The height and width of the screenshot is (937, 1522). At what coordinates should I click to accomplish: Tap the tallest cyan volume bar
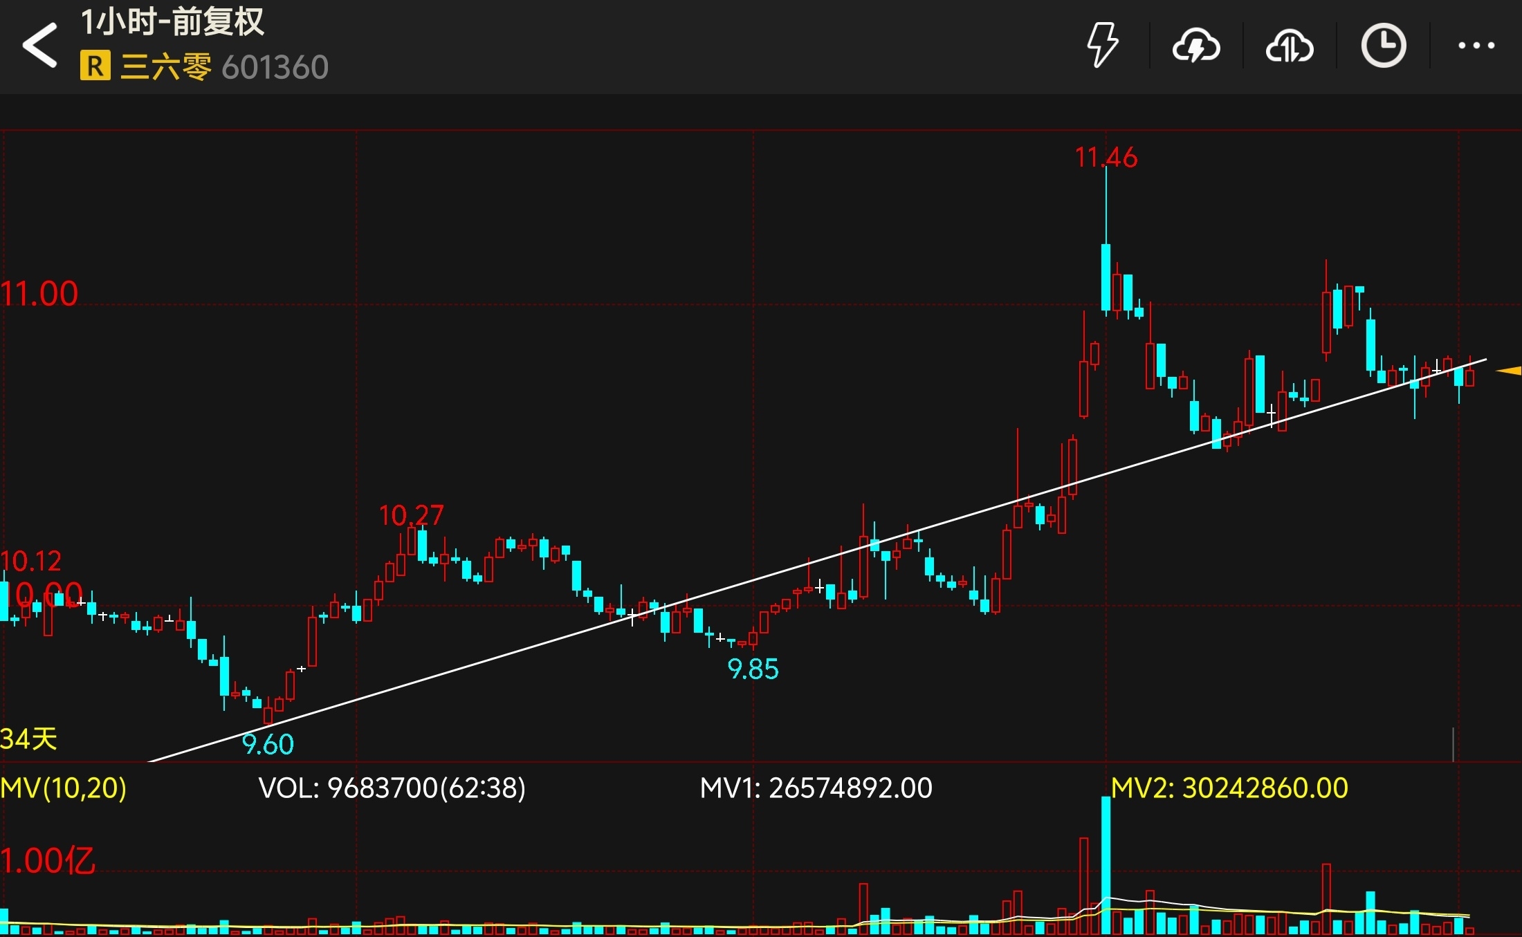[x=1106, y=865]
